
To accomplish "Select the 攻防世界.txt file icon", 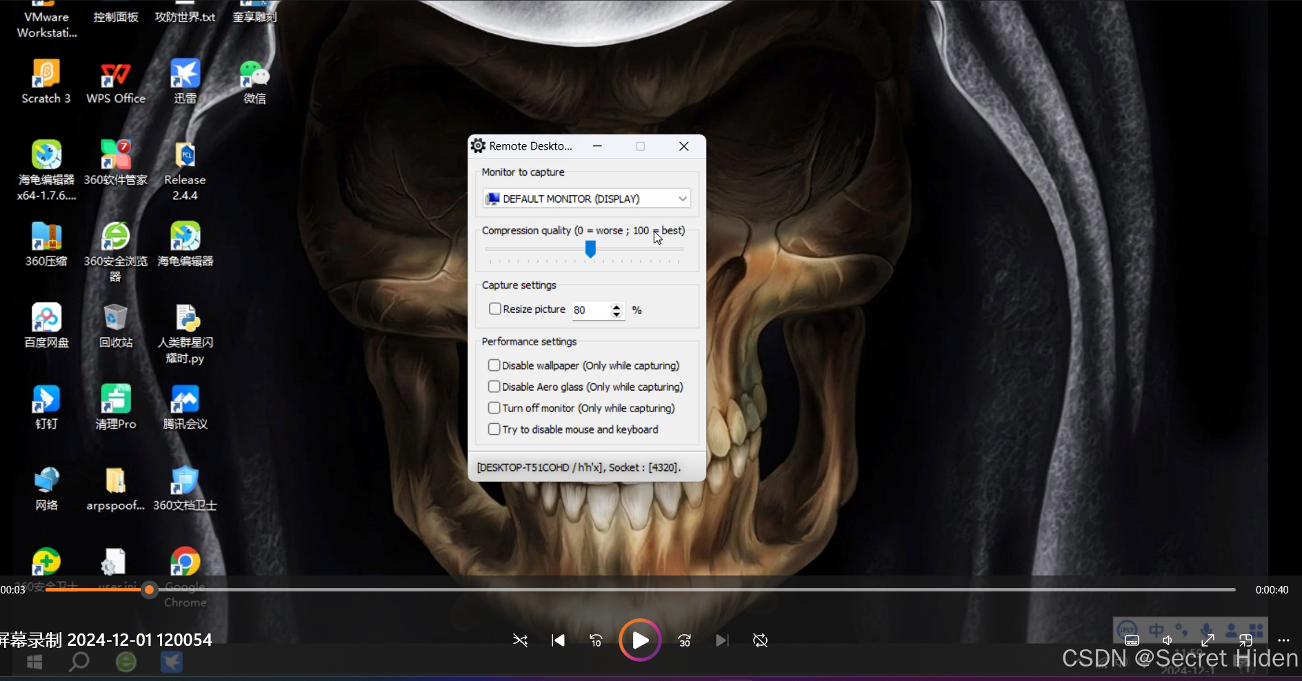I will coord(185,12).
